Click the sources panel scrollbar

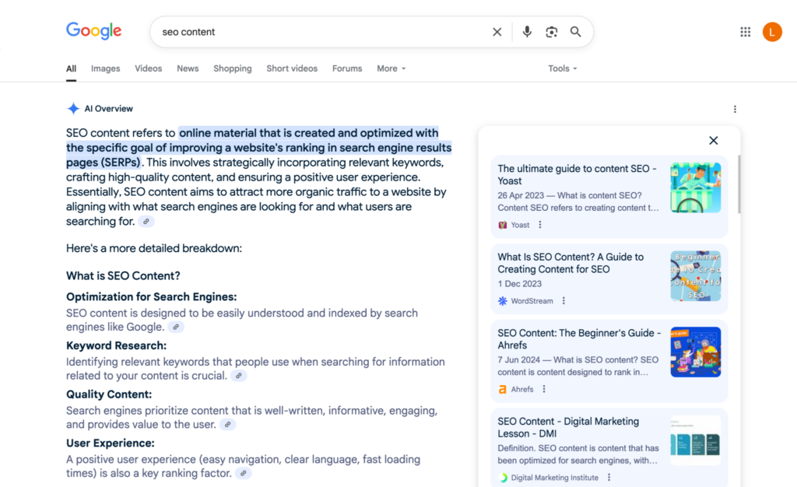(738, 184)
